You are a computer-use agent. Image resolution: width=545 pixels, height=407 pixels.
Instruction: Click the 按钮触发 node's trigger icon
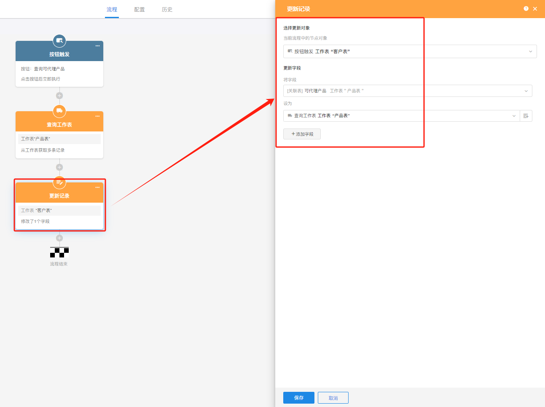[x=59, y=41]
